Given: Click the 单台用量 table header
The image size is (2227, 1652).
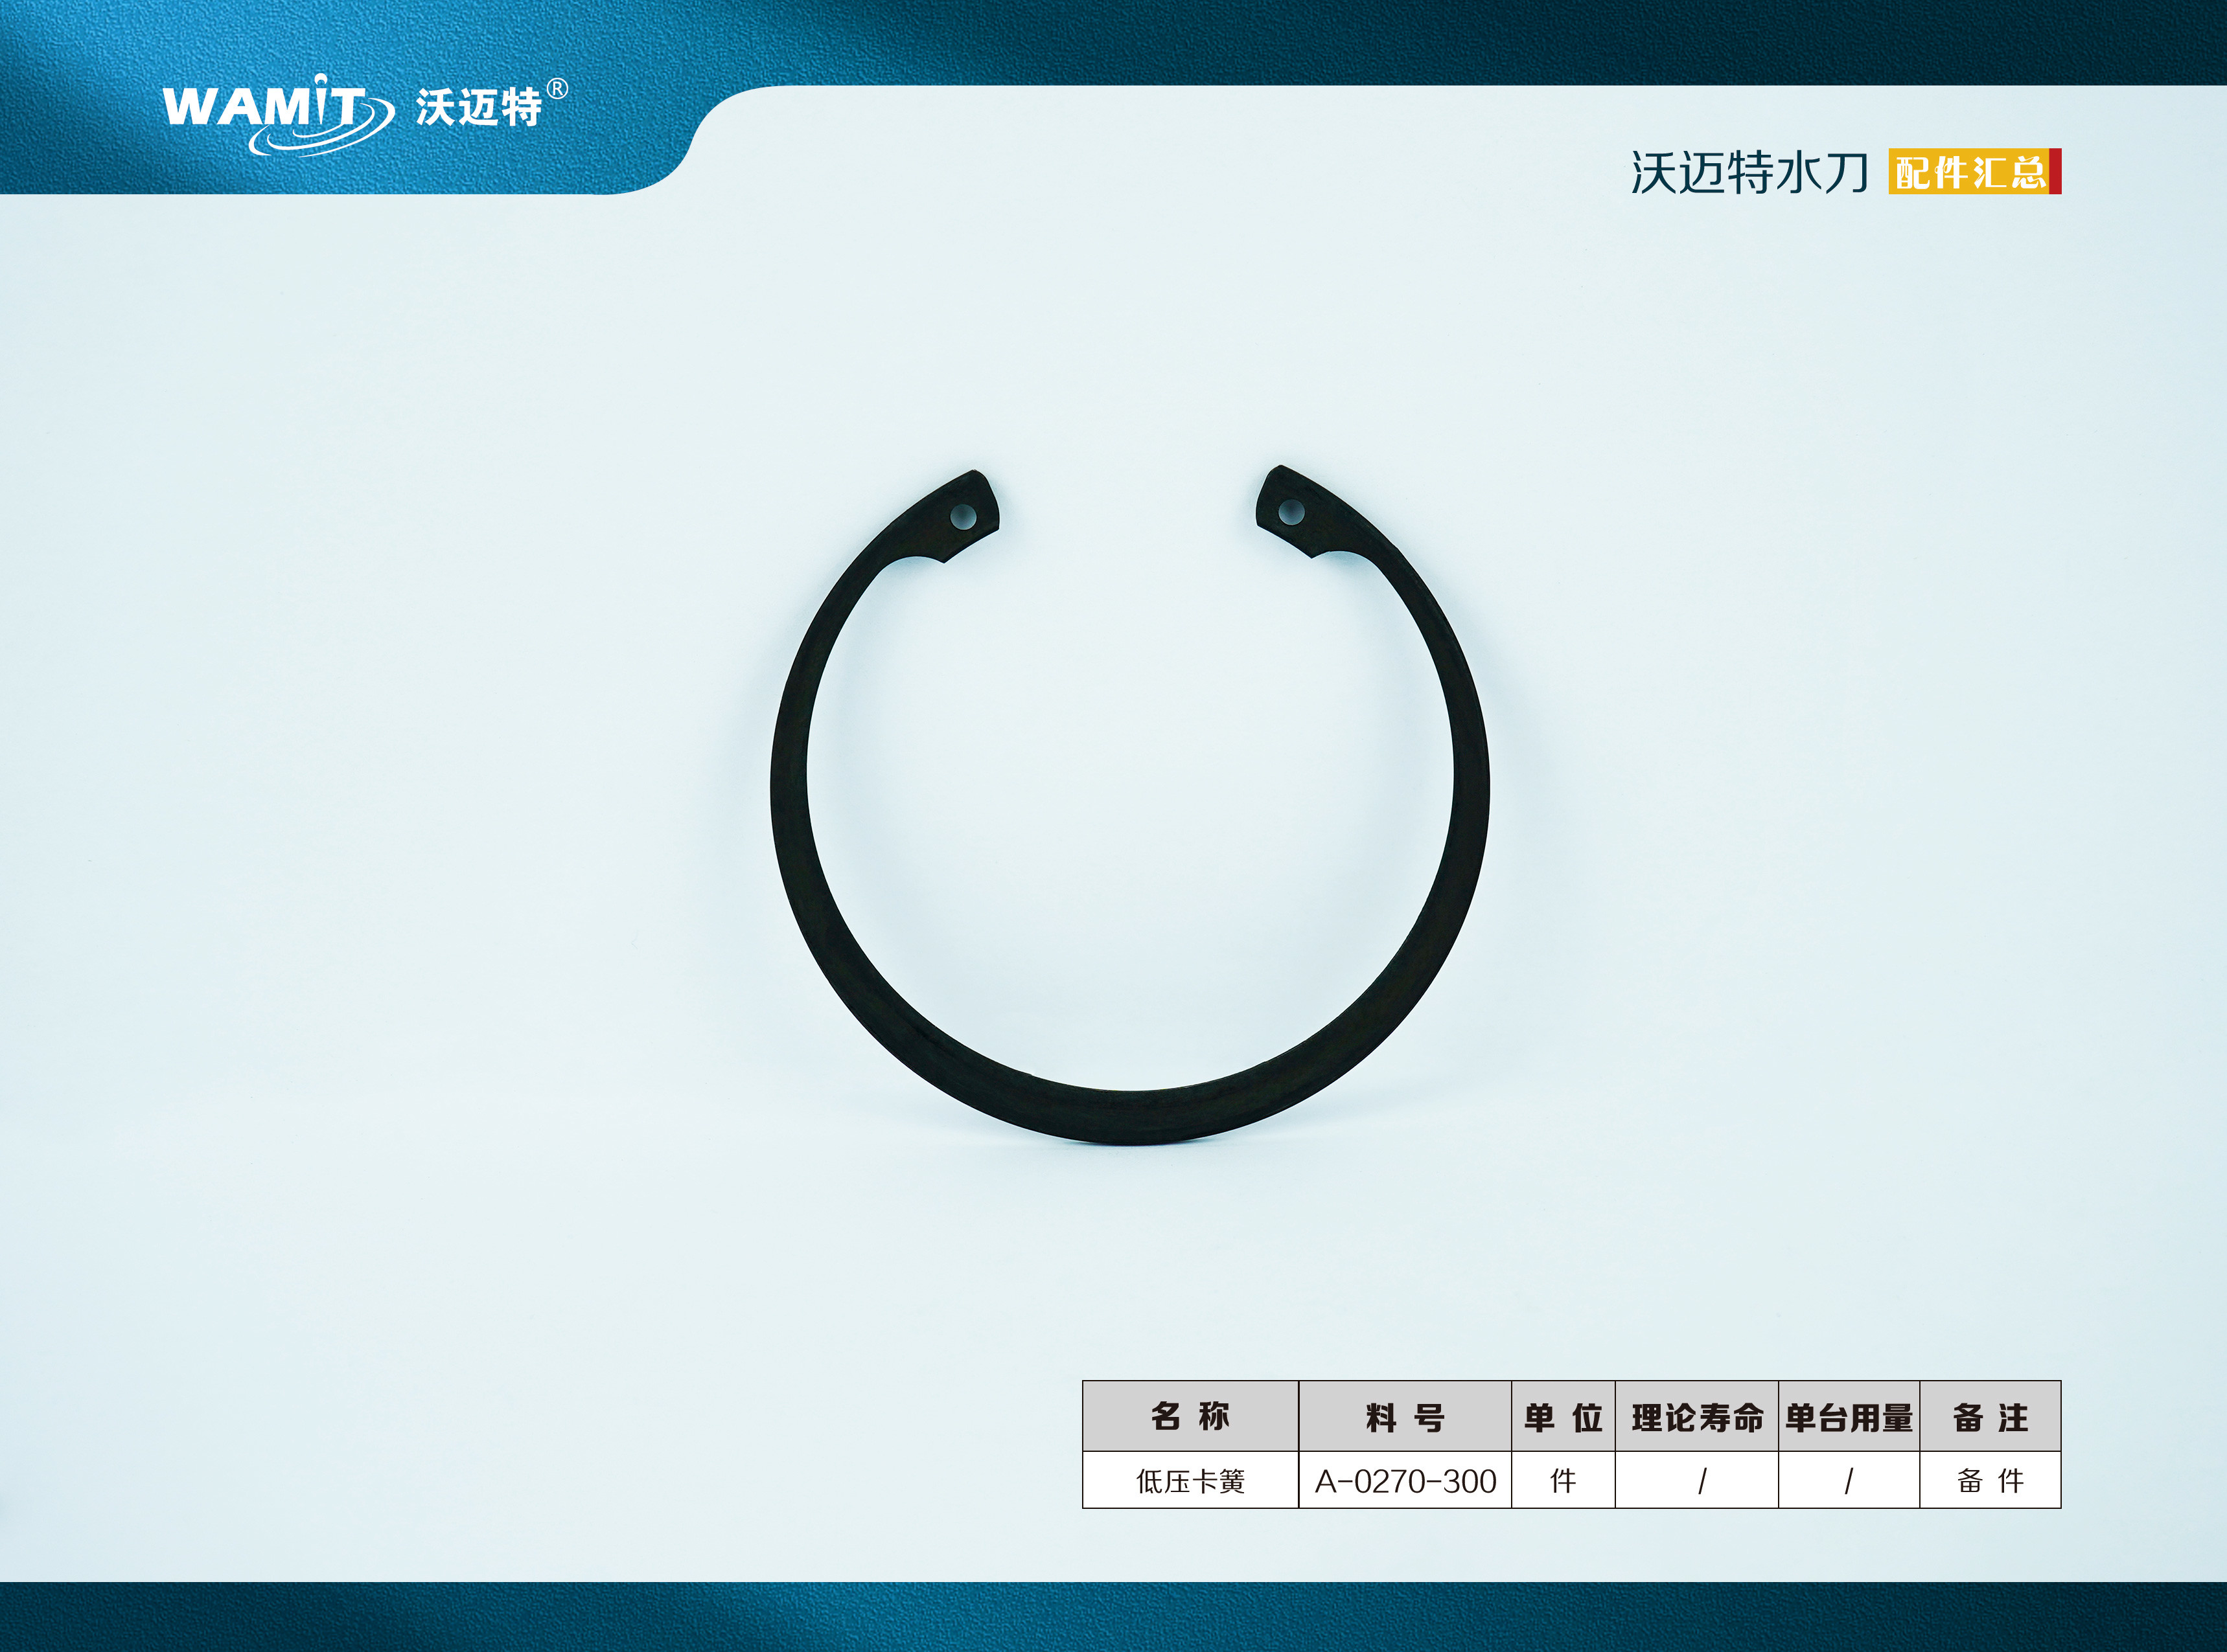Looking at the screenshot, I should click(1849, 1416).
